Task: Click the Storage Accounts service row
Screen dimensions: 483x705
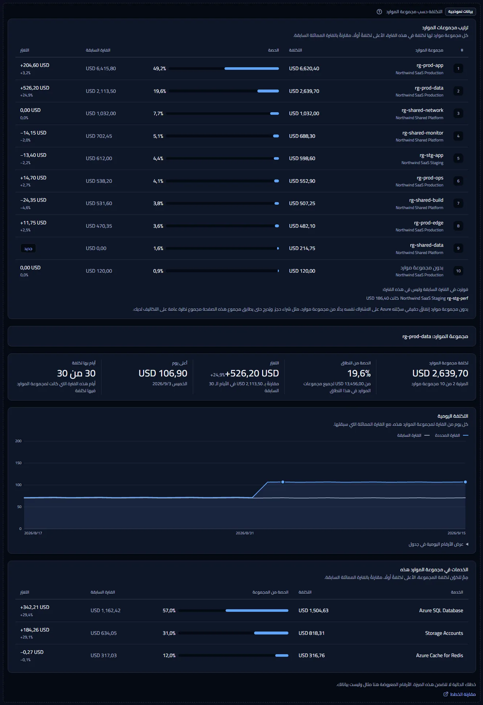Action: pos(242,633)
